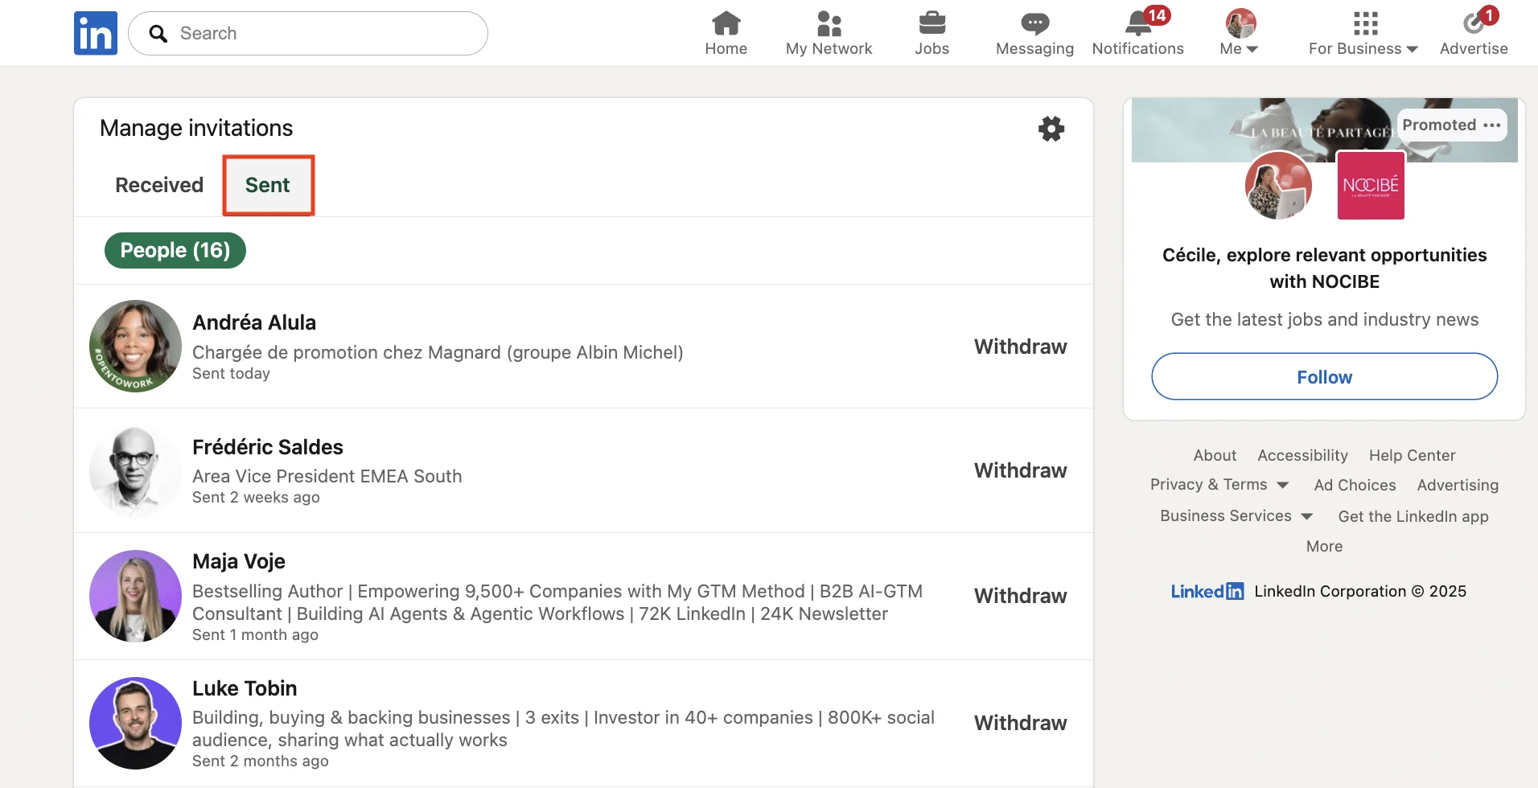Open the Advertising footer link
Image resolution: width=1538 pixels, height=788 pixels.
pyautogui.click(x=1458, y=485)
